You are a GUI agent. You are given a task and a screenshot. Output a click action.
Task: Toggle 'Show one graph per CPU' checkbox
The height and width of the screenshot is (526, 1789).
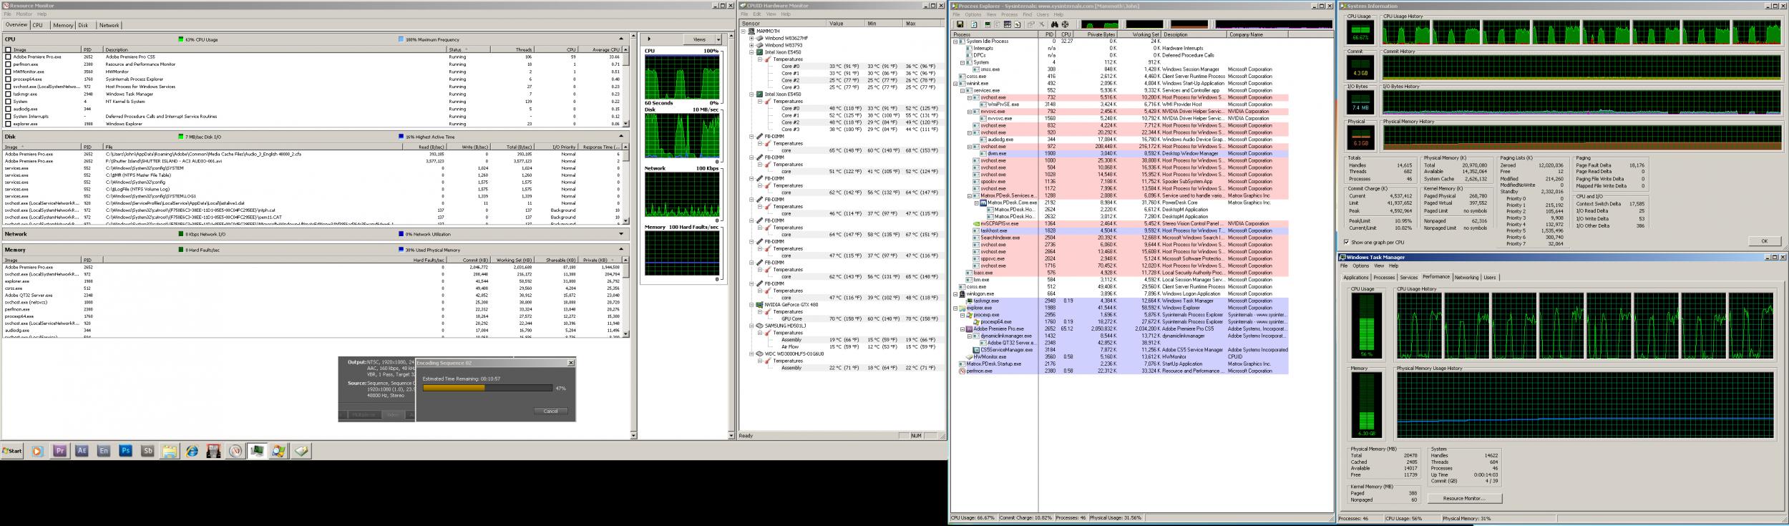[1346, 243]
